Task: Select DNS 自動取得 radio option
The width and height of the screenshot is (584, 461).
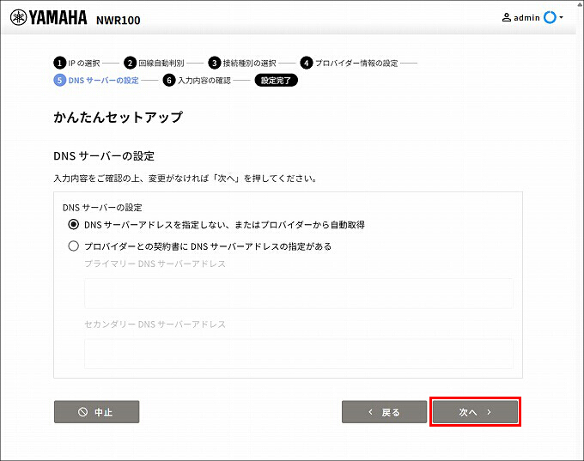Action: [73, 224]
